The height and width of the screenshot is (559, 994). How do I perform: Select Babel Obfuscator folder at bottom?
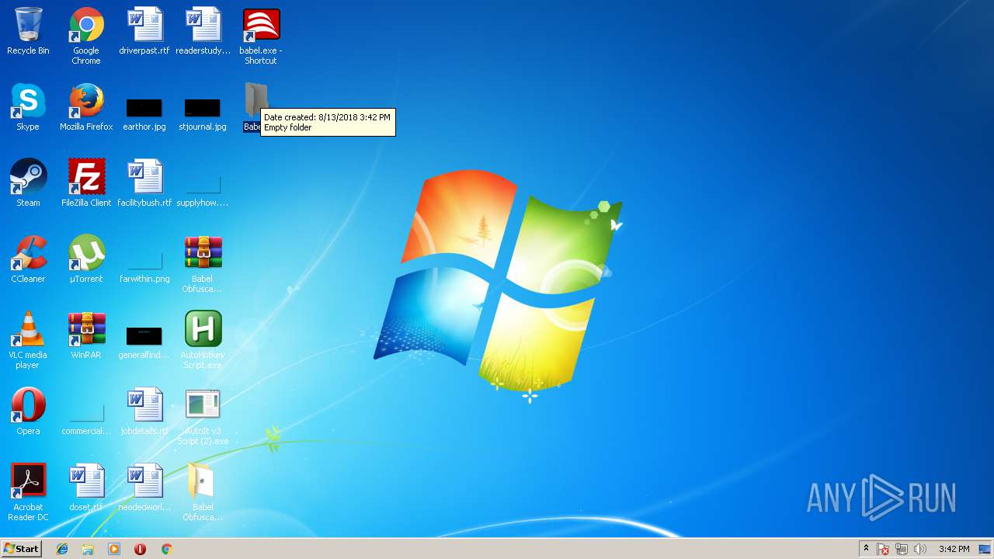(201, 482)
